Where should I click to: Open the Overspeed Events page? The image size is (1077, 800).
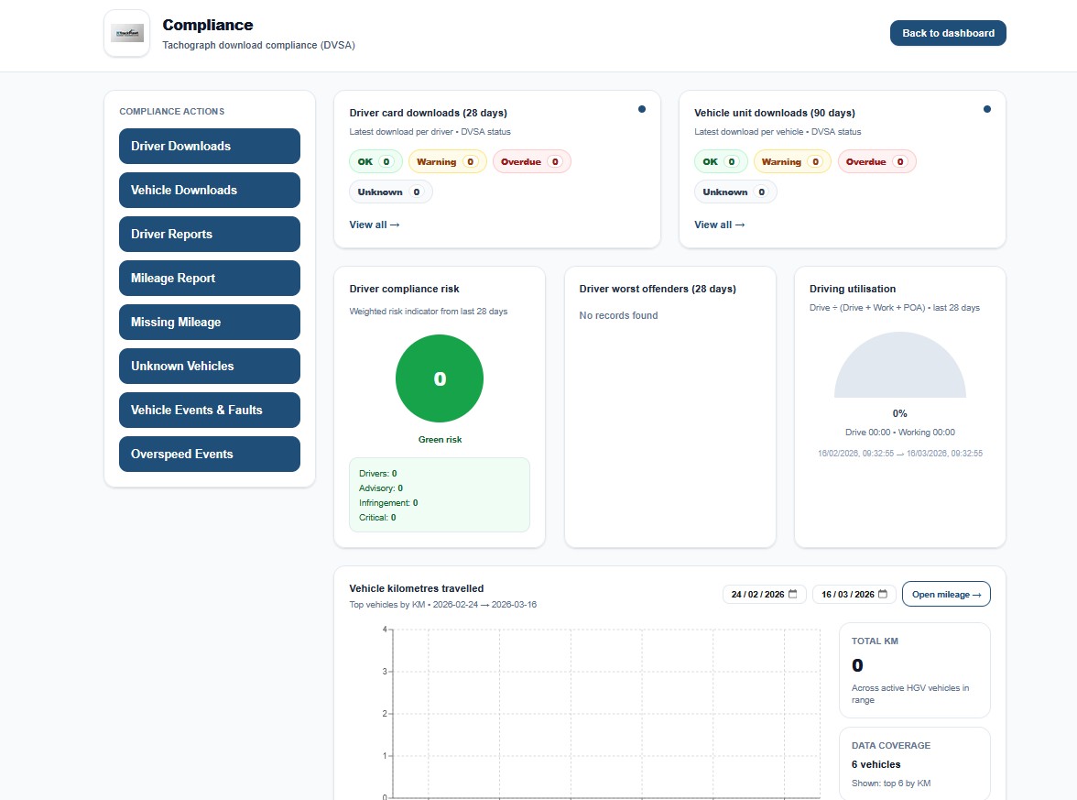209,454
